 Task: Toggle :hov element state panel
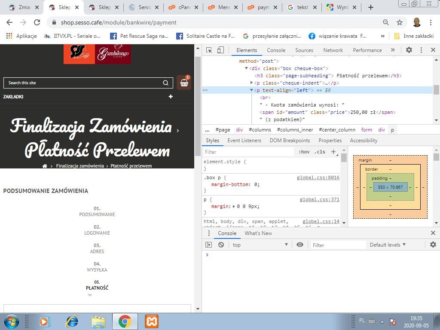pos(304,152)
